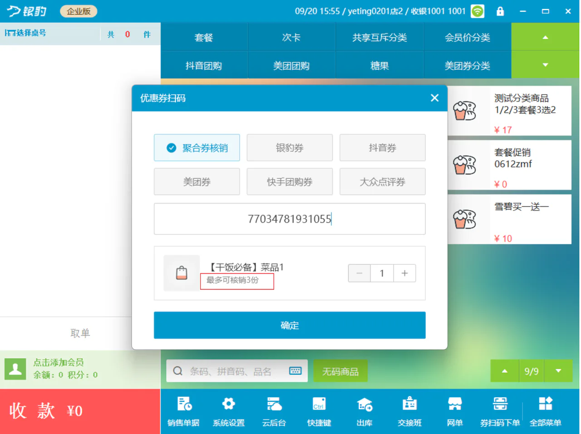The width and height of the screenshot is (581, 434).
Task: Select the 美团券 coupon type
Action: 197,181
